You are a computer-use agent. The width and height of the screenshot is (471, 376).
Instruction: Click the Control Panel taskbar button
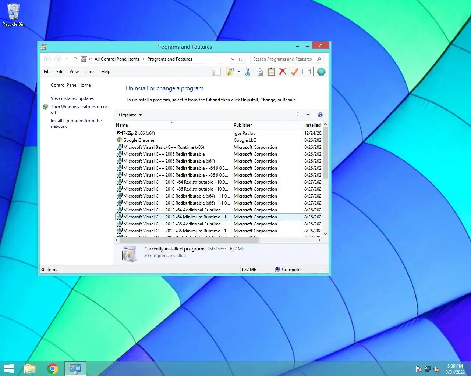tap(75, 369)
